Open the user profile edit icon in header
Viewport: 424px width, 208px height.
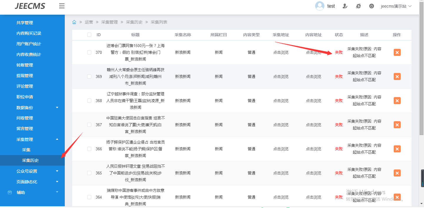[345, 6]
